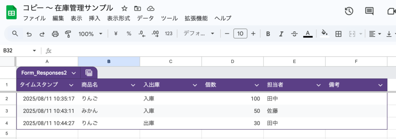
Task: Click the redo arrow icon
Action: click(42, 34)
